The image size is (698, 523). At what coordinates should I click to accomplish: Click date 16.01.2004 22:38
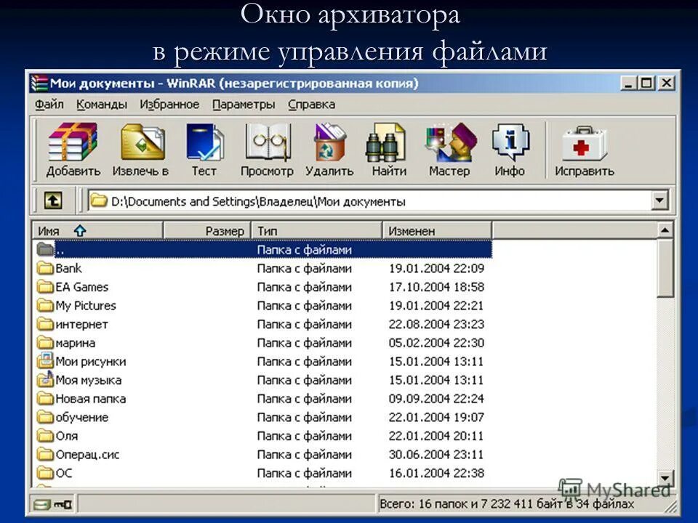436,473
